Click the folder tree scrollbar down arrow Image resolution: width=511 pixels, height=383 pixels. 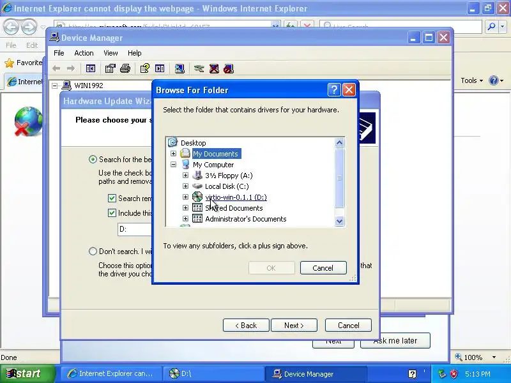pyautogui.click(x=339, y=221)
